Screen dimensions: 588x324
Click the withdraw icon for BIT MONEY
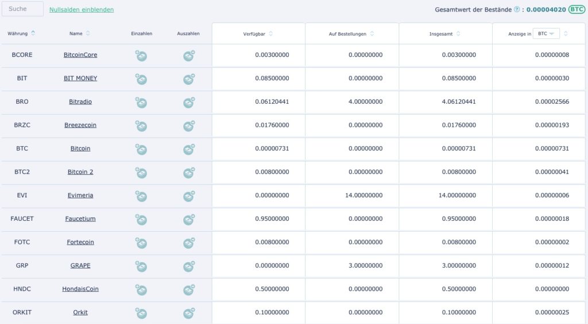(189, 79)
